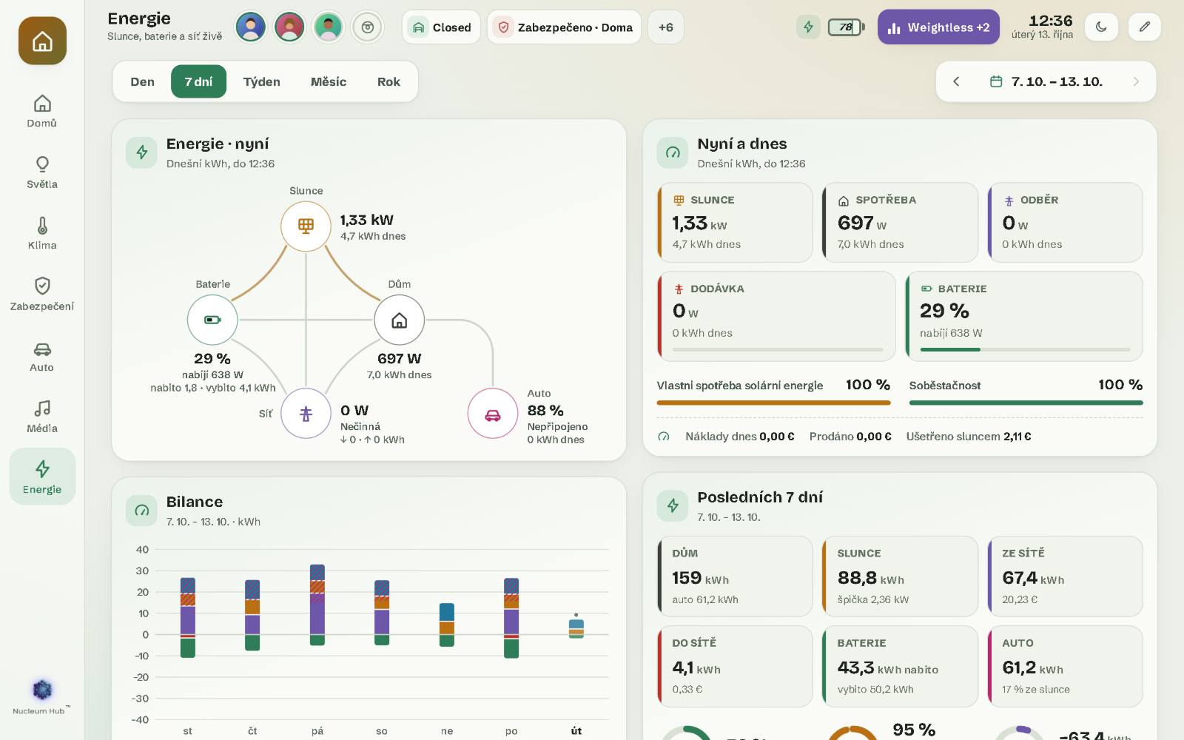Go to previous date range
Image resolution: width=1184 pixels, height=740 pixels.
[956, 81]
